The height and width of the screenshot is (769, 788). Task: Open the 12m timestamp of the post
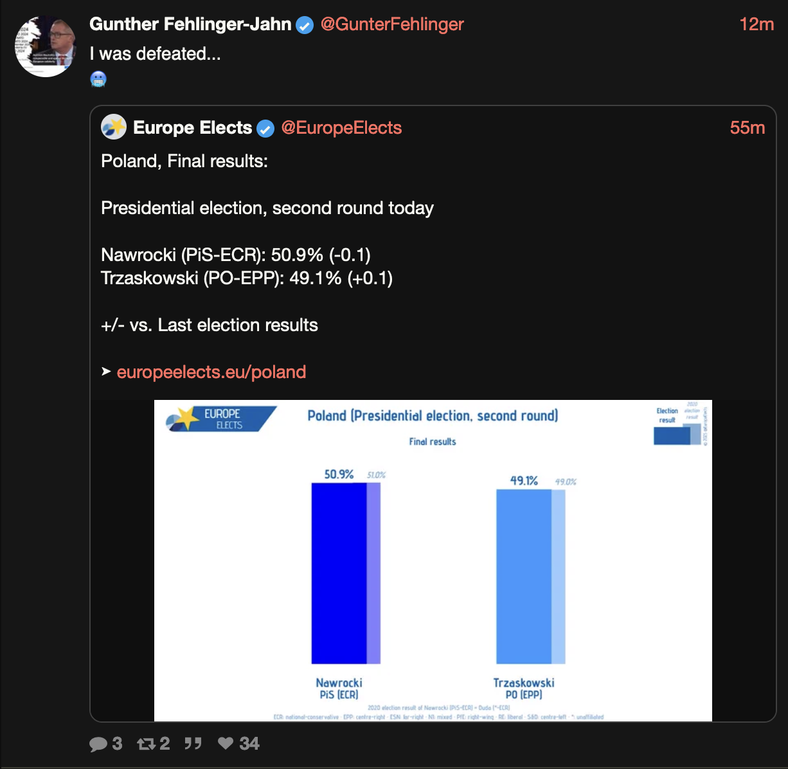point(757,24)
